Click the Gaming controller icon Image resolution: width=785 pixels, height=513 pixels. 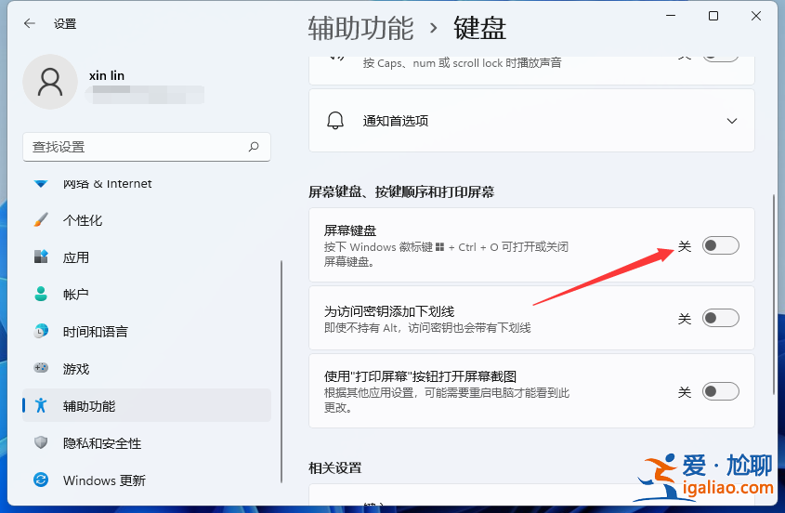(x=41, y=368)
